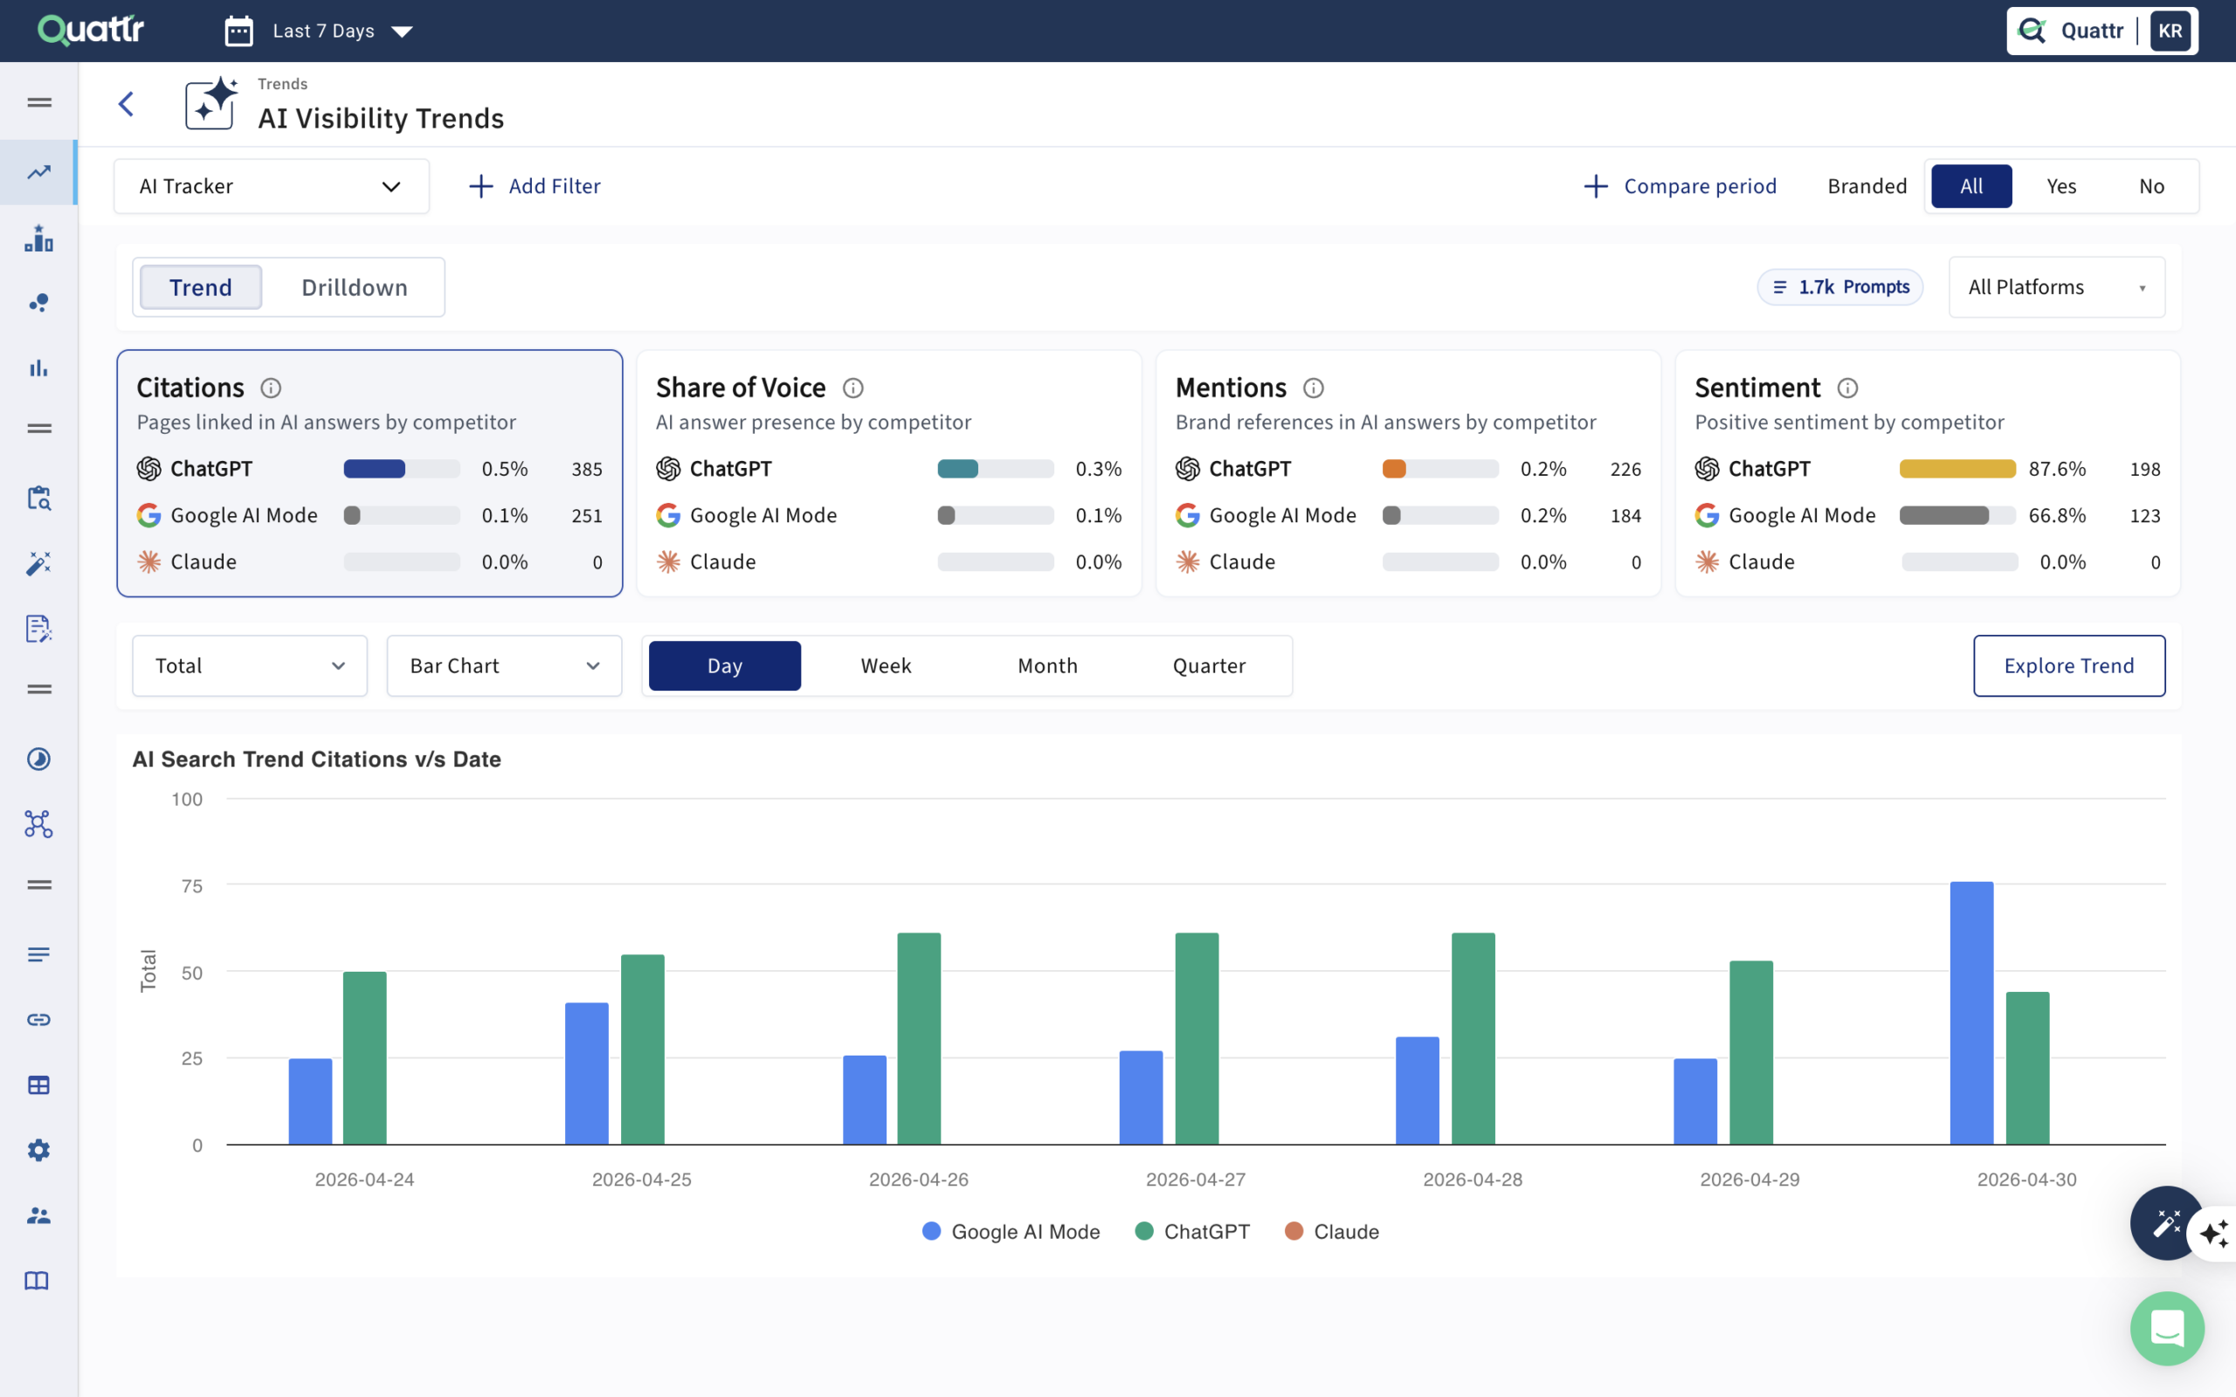The image size is (2236, 1397).
Task: Set Branded filter to No
Action: [x=2151, y=186]
